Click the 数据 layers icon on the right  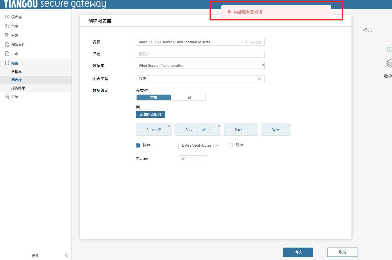389,63
